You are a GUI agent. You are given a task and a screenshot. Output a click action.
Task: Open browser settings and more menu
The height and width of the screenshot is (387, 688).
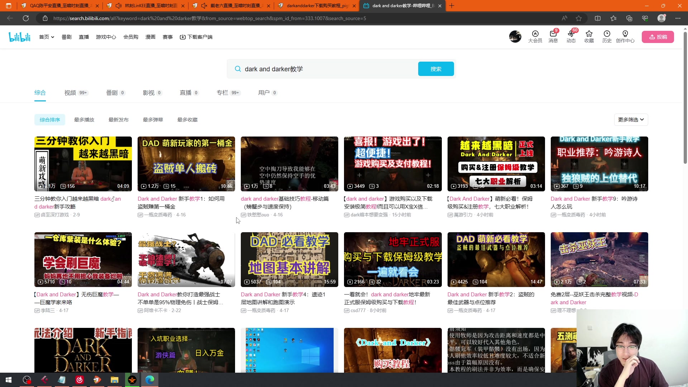pyautogui.click(x=678, y=18)
